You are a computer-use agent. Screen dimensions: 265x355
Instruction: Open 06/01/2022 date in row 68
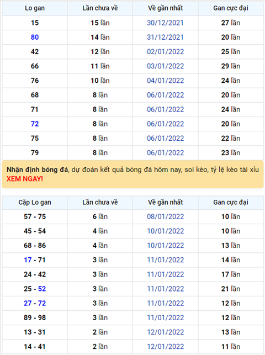click(165, 95)
